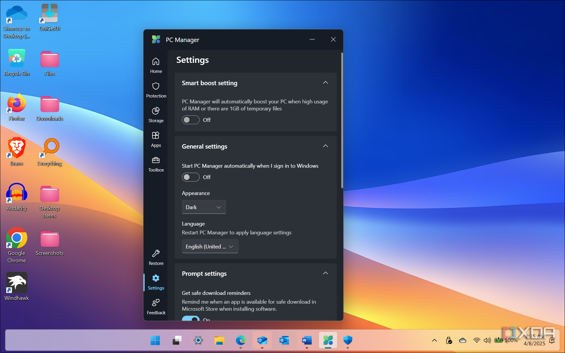Open the OneDrive cloud tray icon
The height and width of the screenshot is (353, 565).
(x=462, y=341)
